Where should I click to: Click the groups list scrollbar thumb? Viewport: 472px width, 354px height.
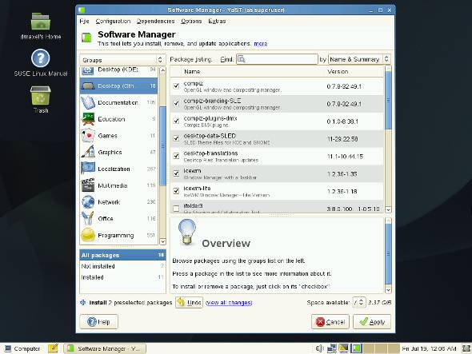pyautogui.click(x=163, y=146)
